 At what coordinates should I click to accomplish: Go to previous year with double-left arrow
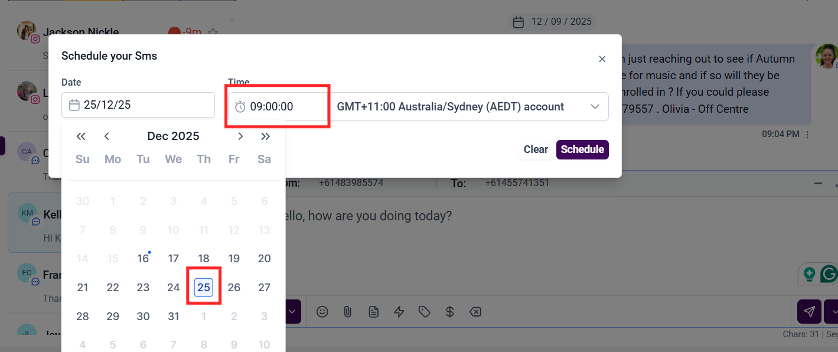coord(81,136)
